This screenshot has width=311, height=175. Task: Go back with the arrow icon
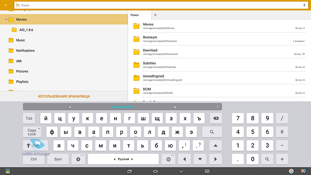pyautogui.click(x=6, y=5)
